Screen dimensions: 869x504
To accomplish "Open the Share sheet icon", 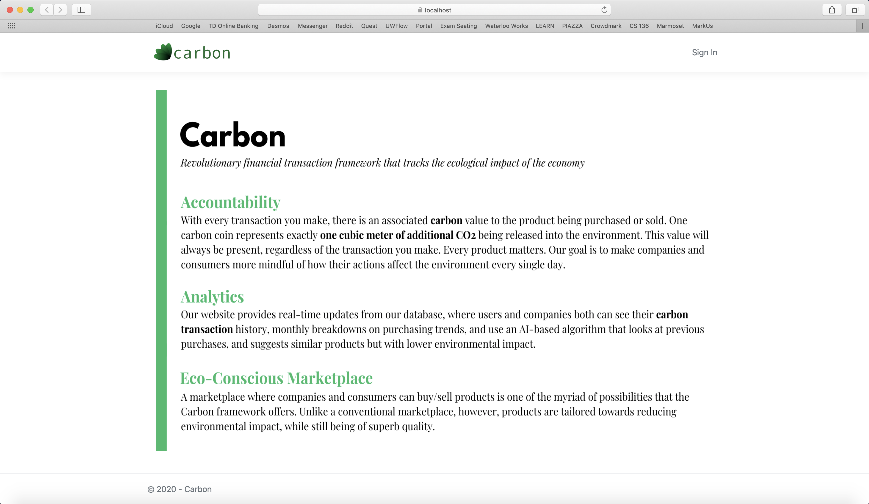I will (x=832, y=10).
